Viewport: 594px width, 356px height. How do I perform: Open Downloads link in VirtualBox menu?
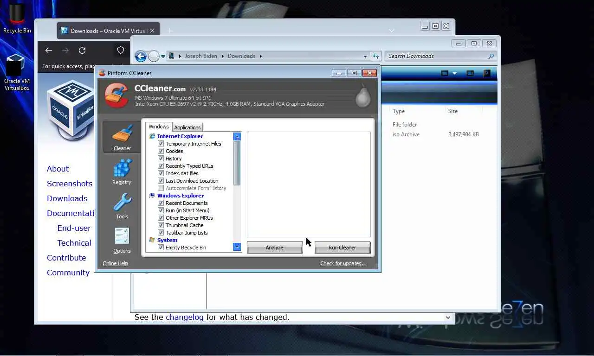67,198
